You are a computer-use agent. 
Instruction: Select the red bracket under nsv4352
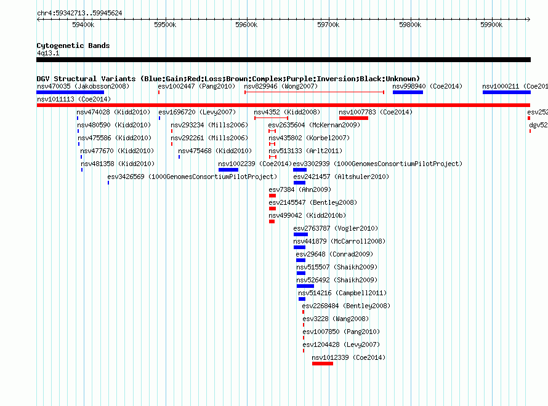click(271, 118)
